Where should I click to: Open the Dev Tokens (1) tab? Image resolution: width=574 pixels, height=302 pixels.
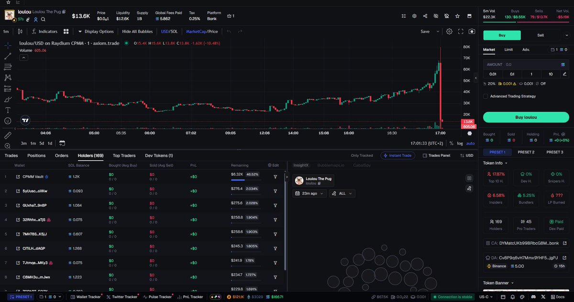159,156
